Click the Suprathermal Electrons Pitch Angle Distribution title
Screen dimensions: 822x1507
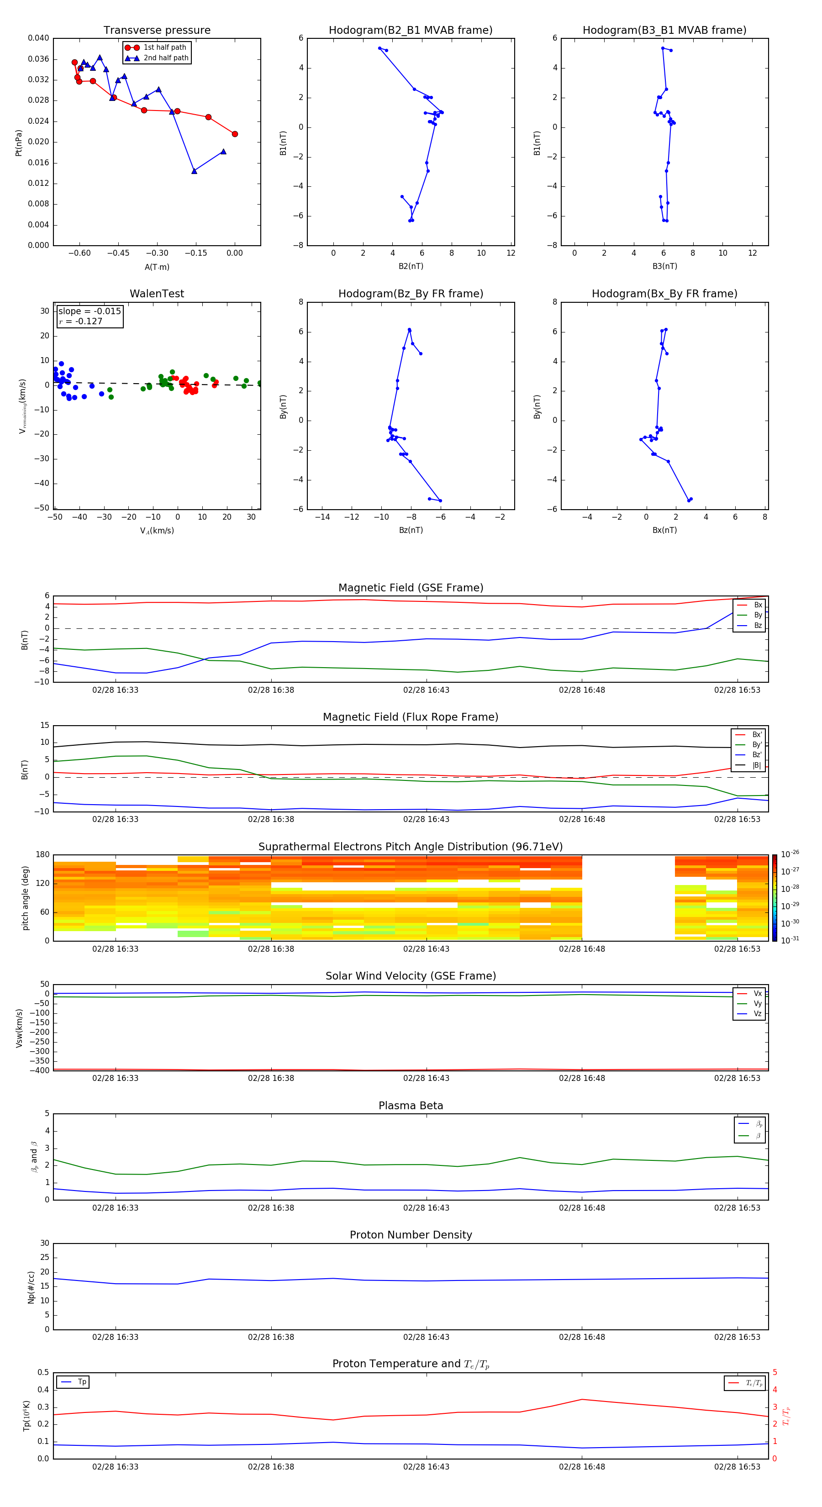point(411,847)
